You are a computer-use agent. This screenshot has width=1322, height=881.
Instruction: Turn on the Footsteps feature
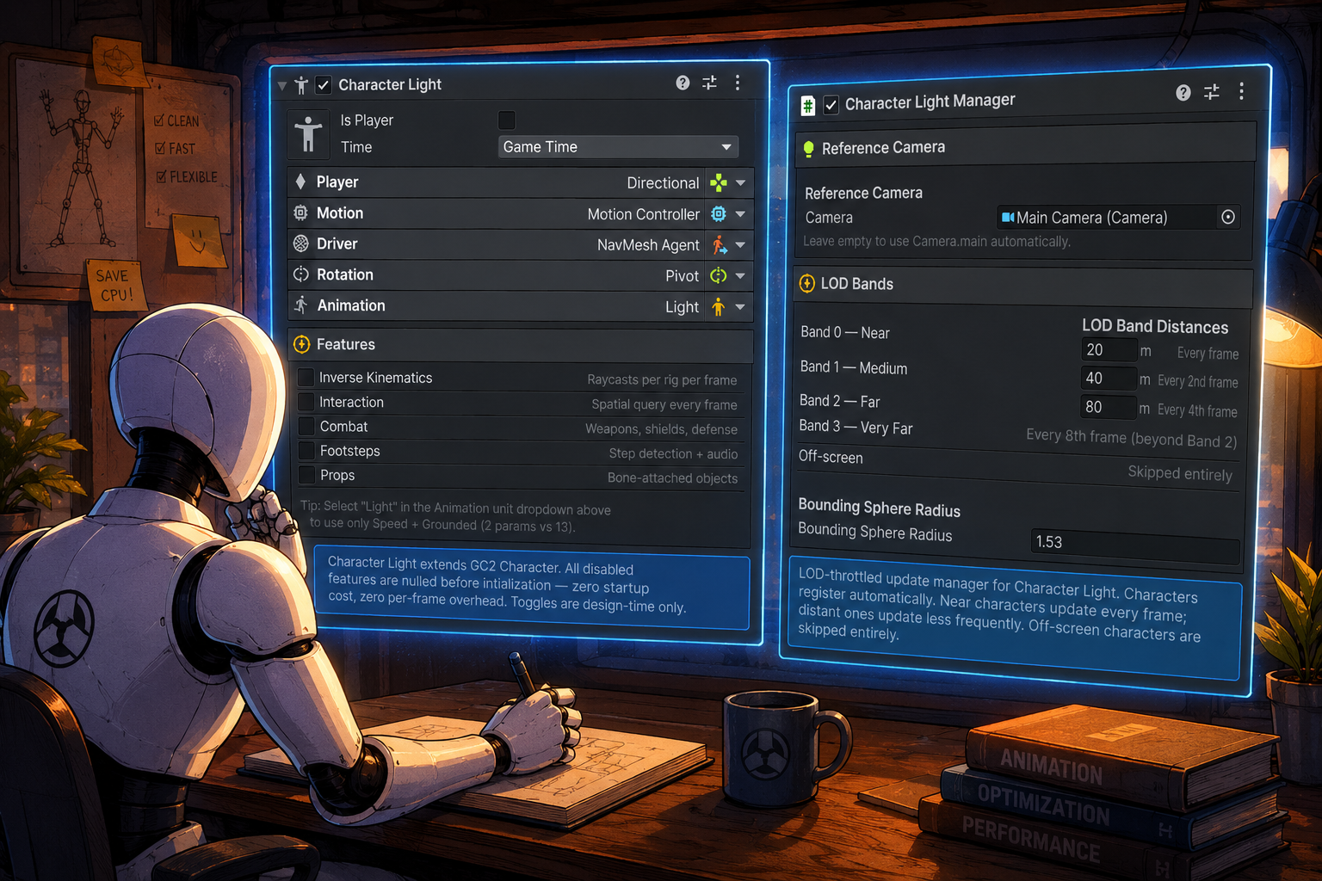[x=306, y=450]
